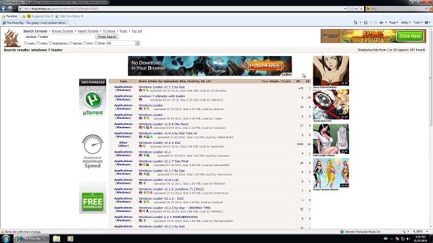This screenshot has height=243, width=433.
Task: Click magnet icon for Windows Loader v2 2 2 by Daz
Action: click(x=140, y=90)
